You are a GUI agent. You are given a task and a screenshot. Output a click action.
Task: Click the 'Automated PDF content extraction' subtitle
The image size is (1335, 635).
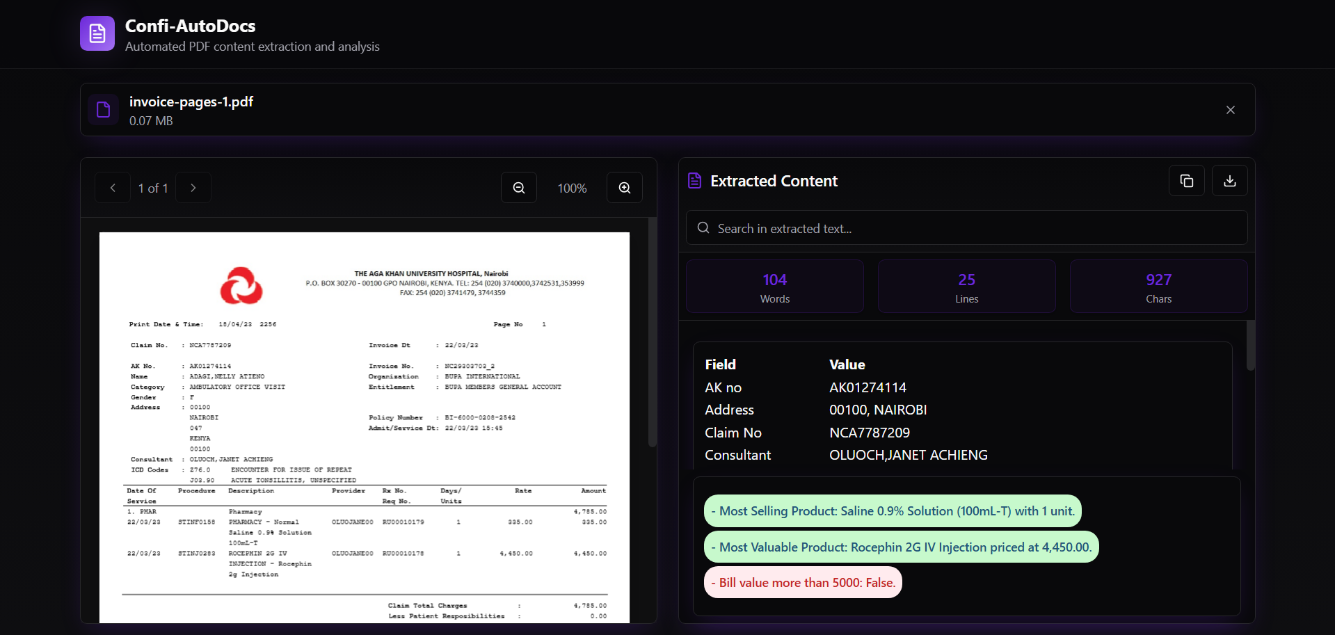click(253, 47)
